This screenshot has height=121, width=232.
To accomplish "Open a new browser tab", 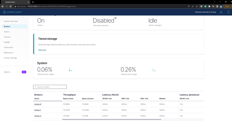I will point(33,2).
